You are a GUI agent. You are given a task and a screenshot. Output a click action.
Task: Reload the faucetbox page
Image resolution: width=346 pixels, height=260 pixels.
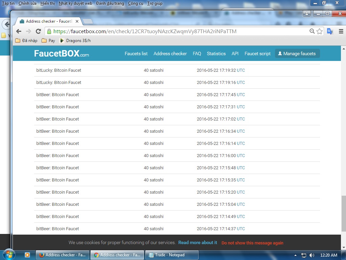(x=39, y=31)
